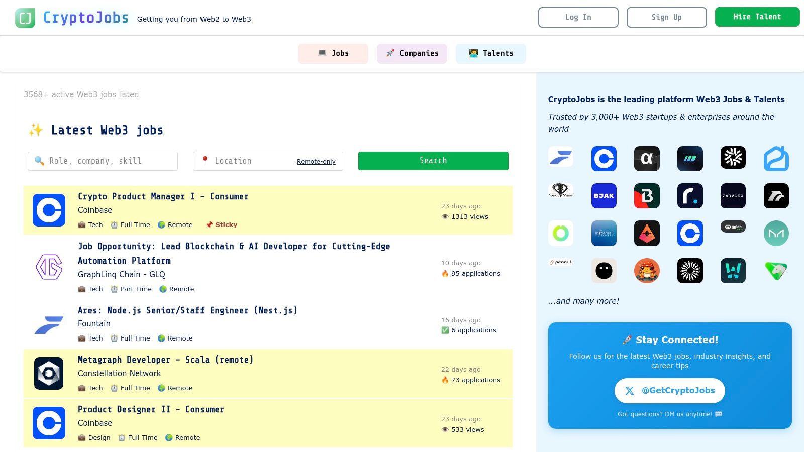Click the MakerDAO company logo
The width and height of the screenshot is (804, 452).
776,234
